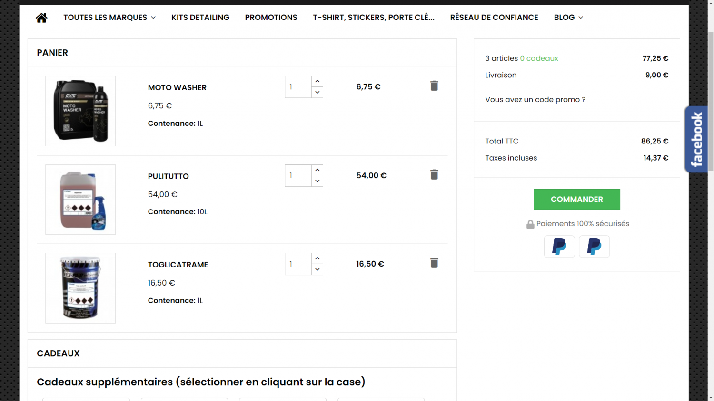This screenshot has height=401, width=714.
Task: Click the Moto Washer quantity field
Action: pos(298,87)
